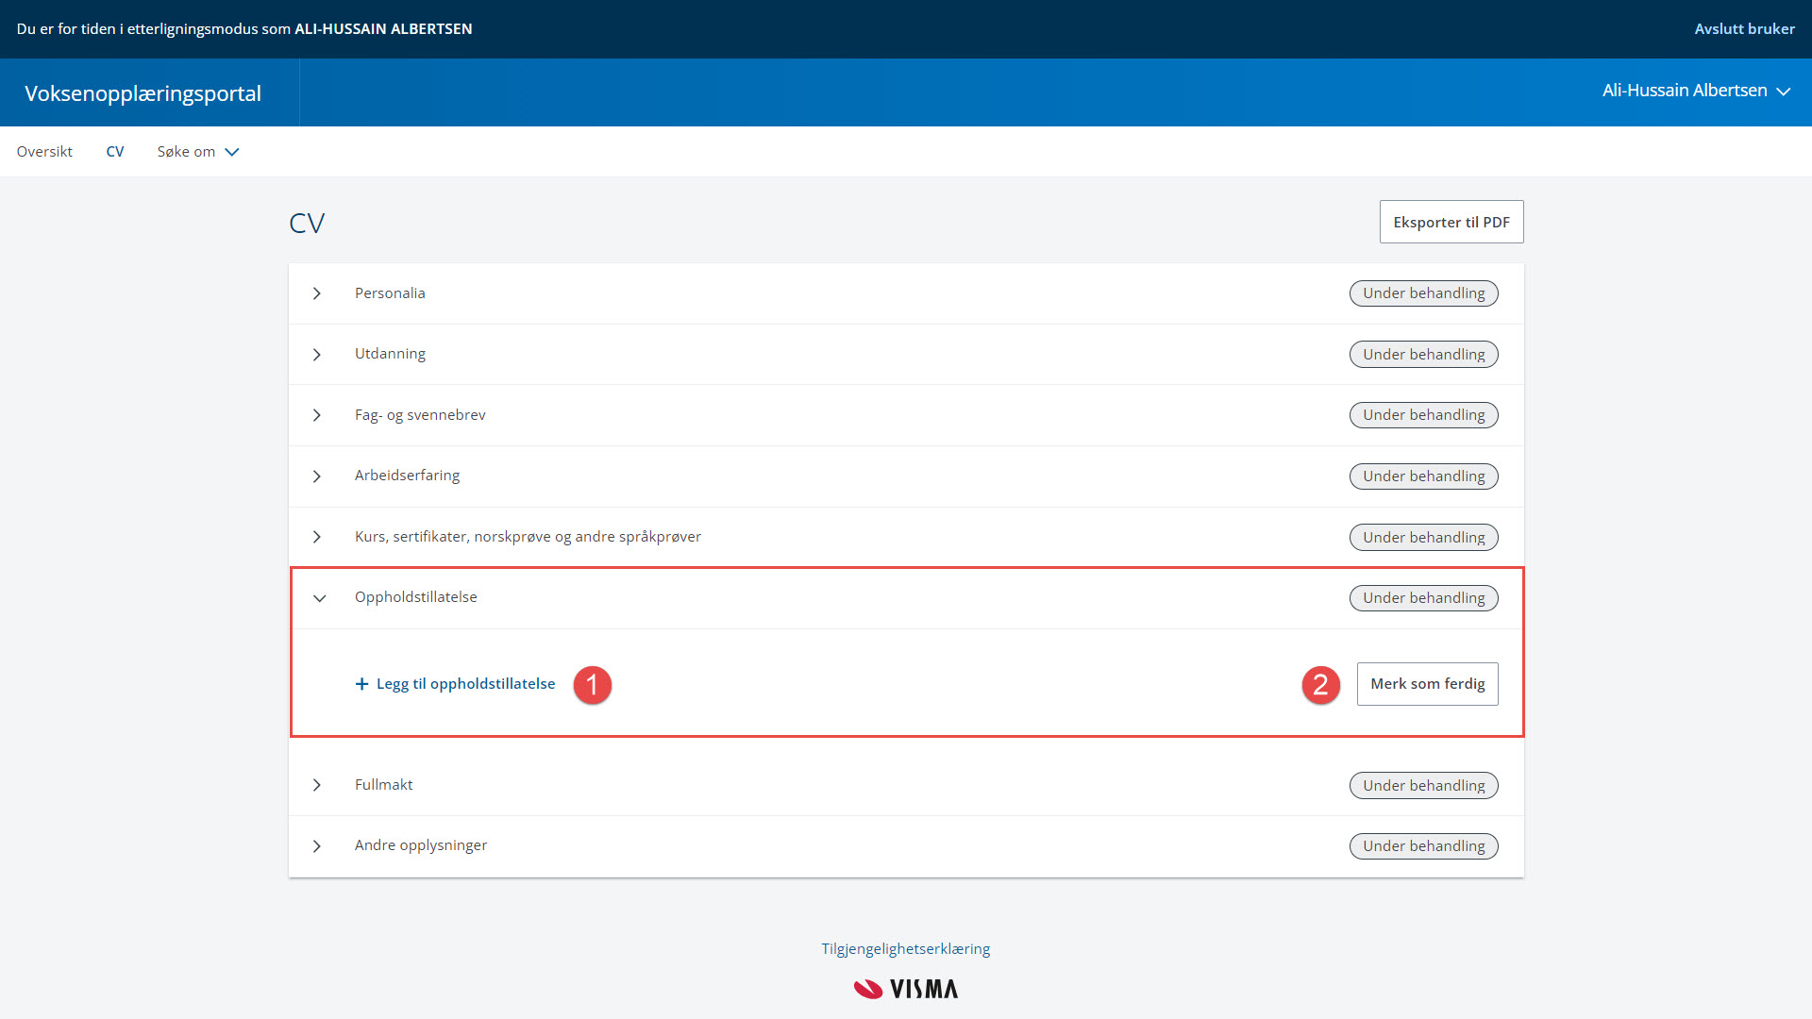Click the Under behandling badge for Personalia
The width and height of the screenshot is (1812, 1019).
pos(1424,293)
